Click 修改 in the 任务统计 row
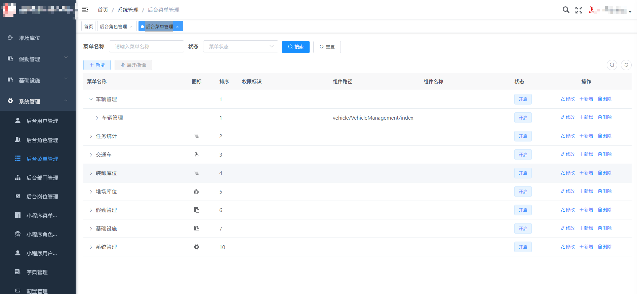Viewport: 637px width, 294px height. pos(568,136)
